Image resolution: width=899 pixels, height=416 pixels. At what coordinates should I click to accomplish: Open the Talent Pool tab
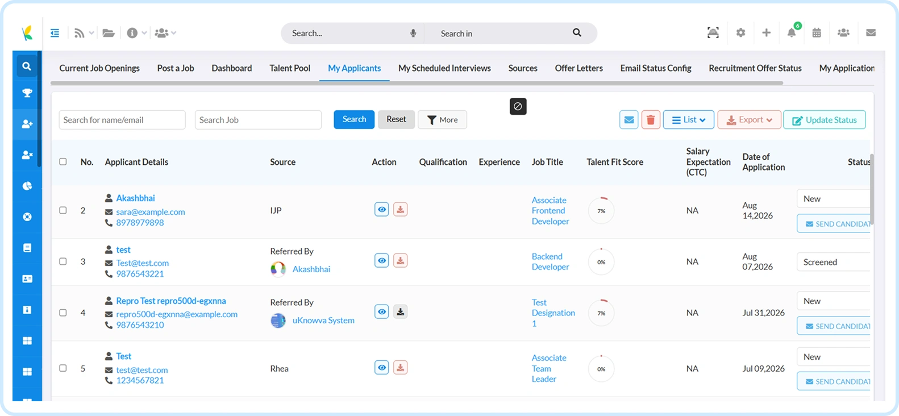click(x=290, y=68)
